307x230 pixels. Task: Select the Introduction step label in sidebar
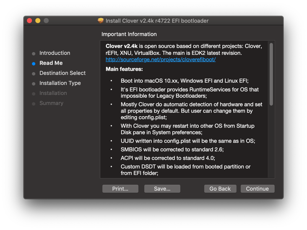55,53
